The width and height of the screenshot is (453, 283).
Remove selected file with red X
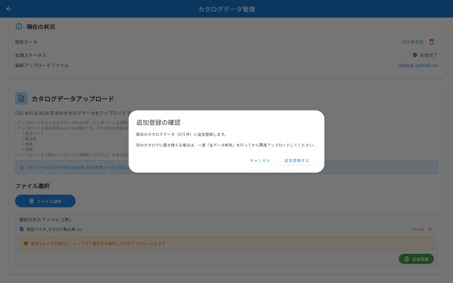click(430, 229)
